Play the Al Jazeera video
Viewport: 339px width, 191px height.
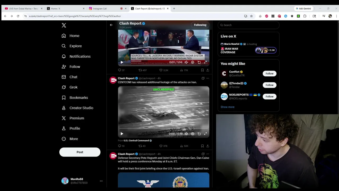[122, 62]
